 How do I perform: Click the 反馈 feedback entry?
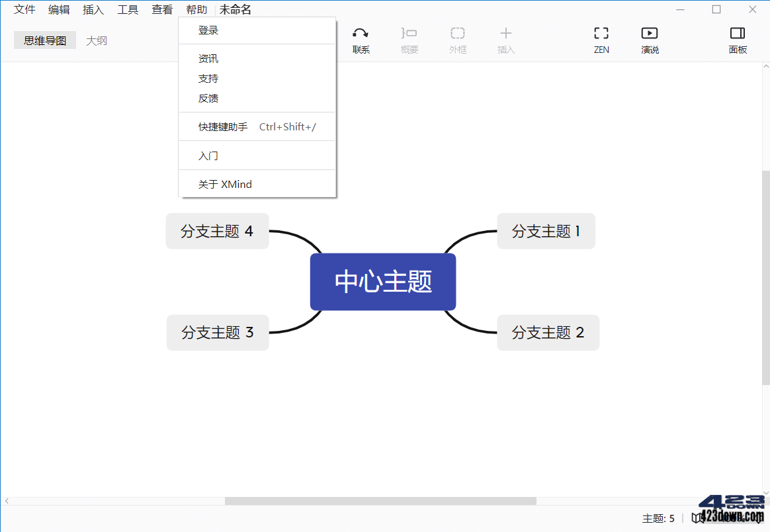pyautogui.click(x=208, y=98)
